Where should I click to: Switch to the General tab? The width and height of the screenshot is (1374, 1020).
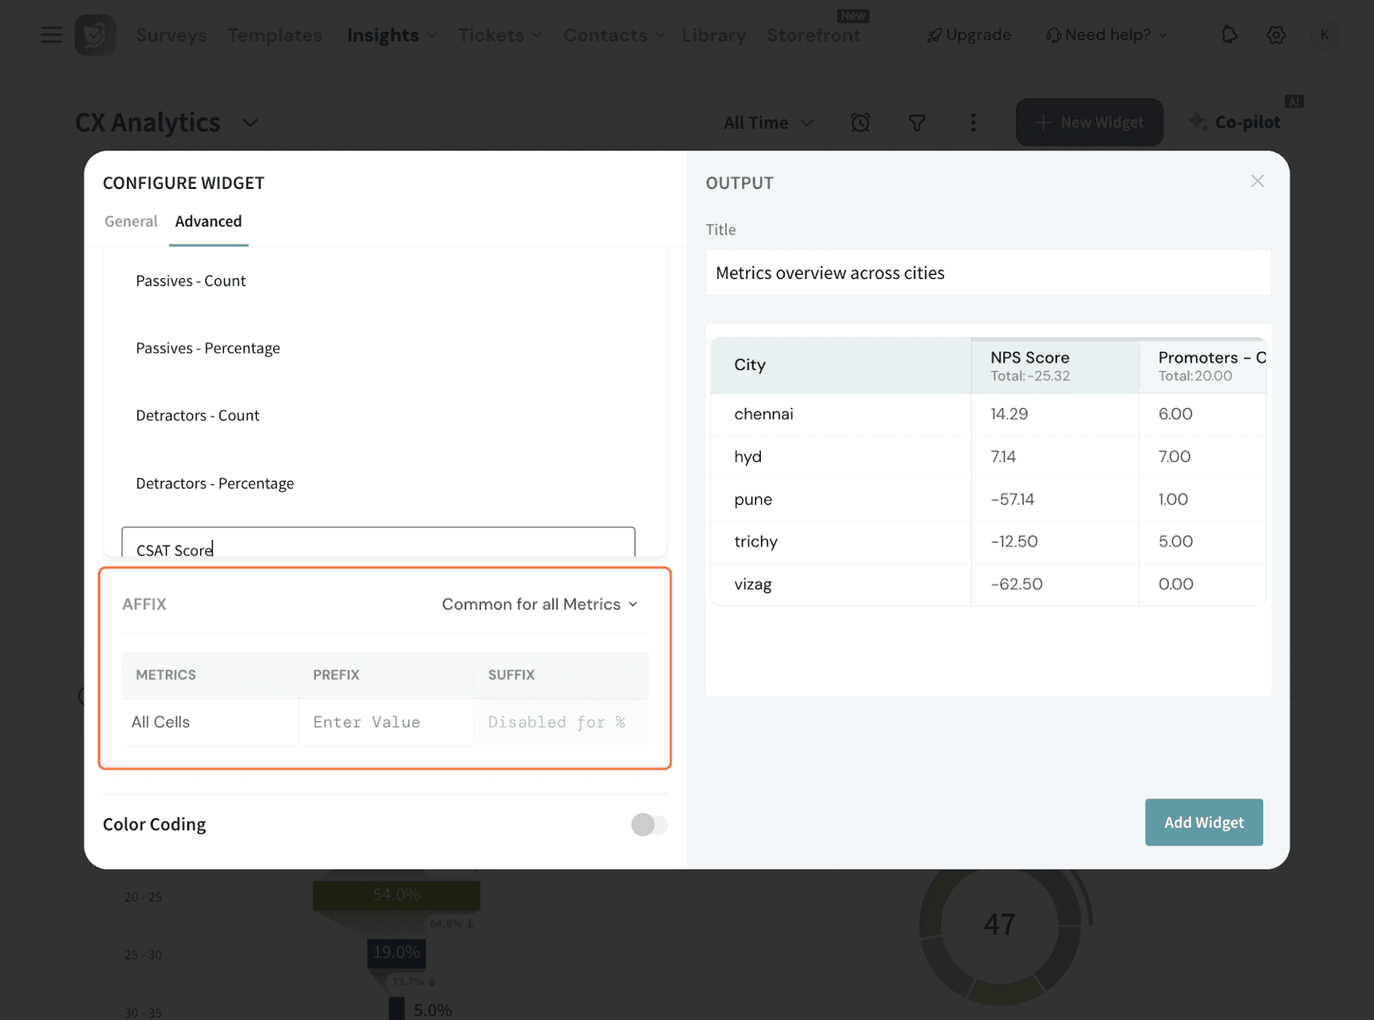click(131, 222)
